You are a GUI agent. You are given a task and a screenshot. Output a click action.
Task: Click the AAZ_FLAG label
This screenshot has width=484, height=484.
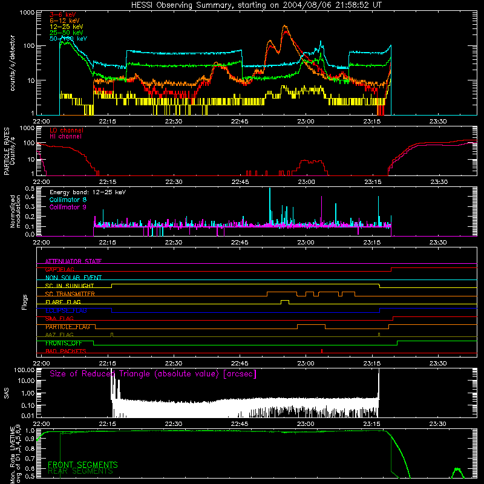pos(59,335)
